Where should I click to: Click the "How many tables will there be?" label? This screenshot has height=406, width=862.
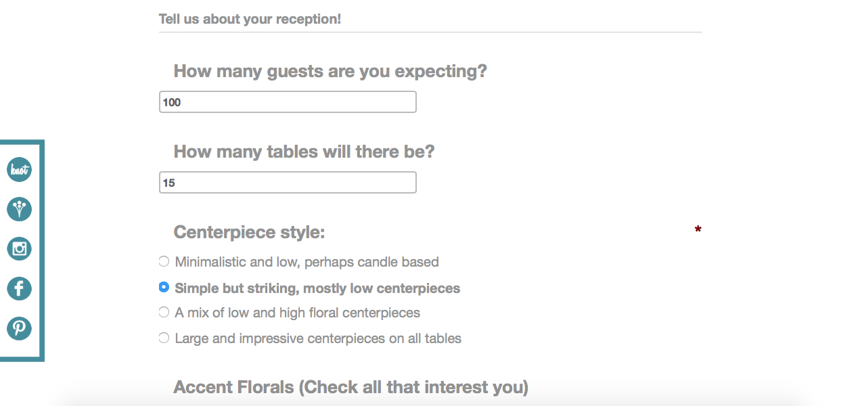(x=304, y=152)
